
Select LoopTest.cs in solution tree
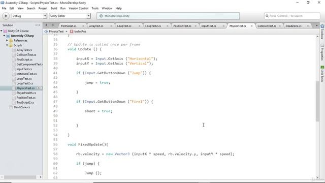(x=24, y=79)
